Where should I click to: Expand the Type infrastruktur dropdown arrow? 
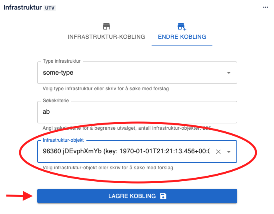(x=229, y=73)
